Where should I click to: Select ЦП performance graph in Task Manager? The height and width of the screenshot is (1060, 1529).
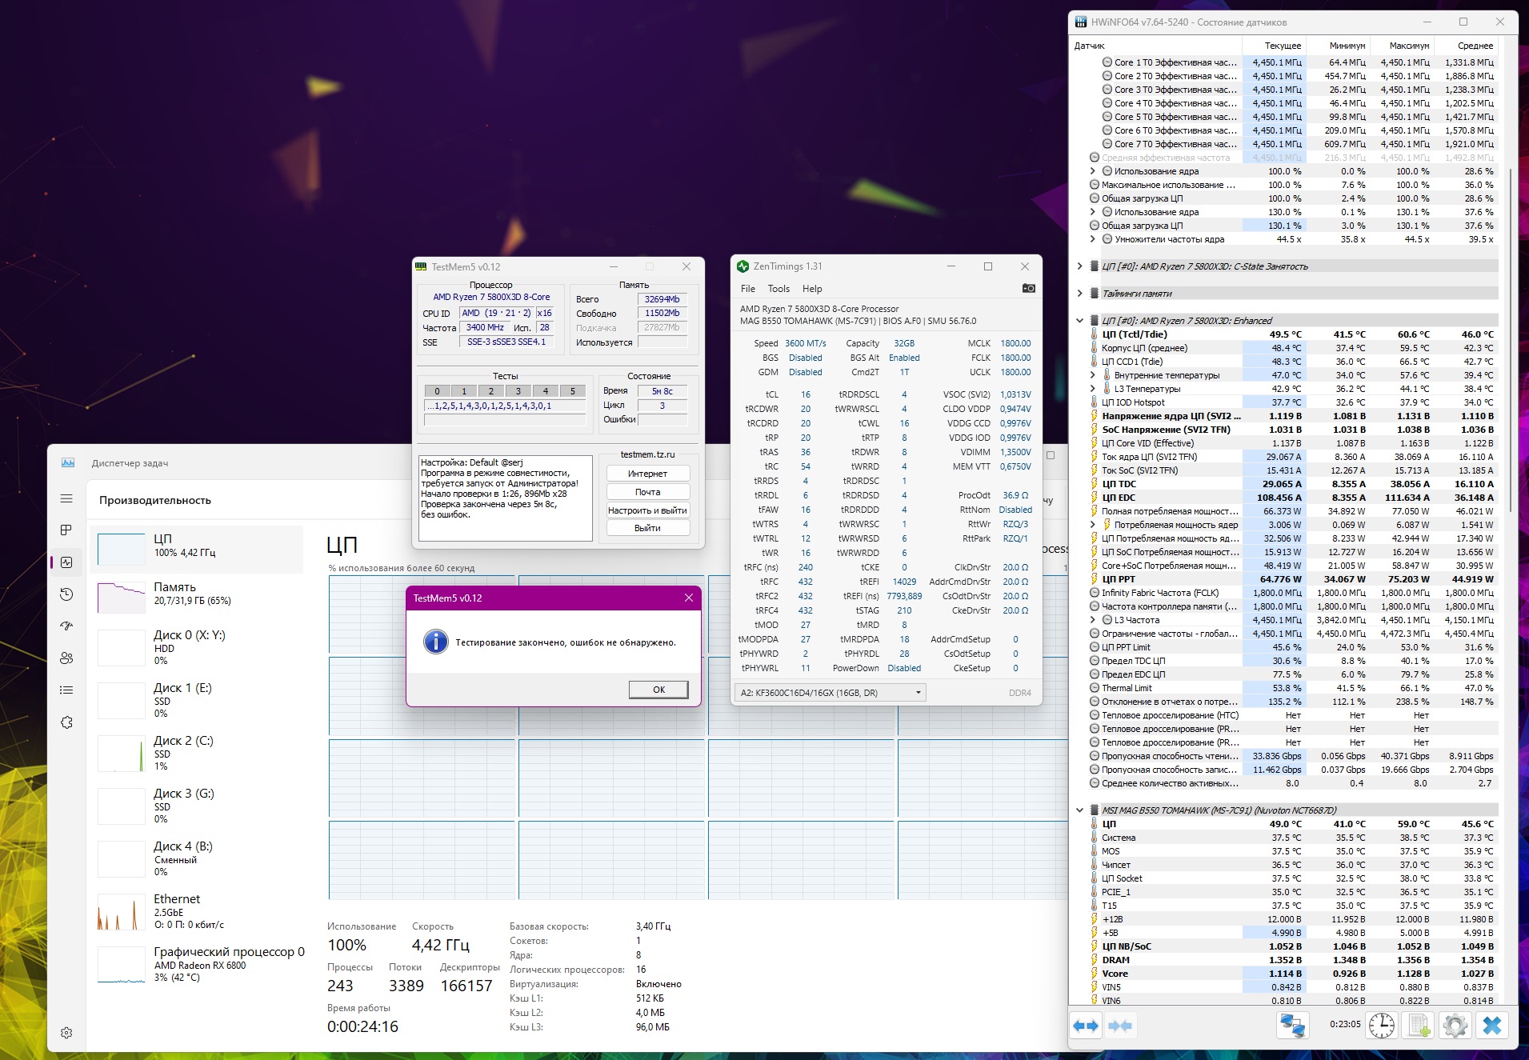click(x=198, y=550)
